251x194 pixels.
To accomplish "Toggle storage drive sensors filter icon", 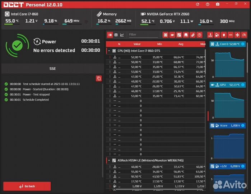I will point(186,35).
